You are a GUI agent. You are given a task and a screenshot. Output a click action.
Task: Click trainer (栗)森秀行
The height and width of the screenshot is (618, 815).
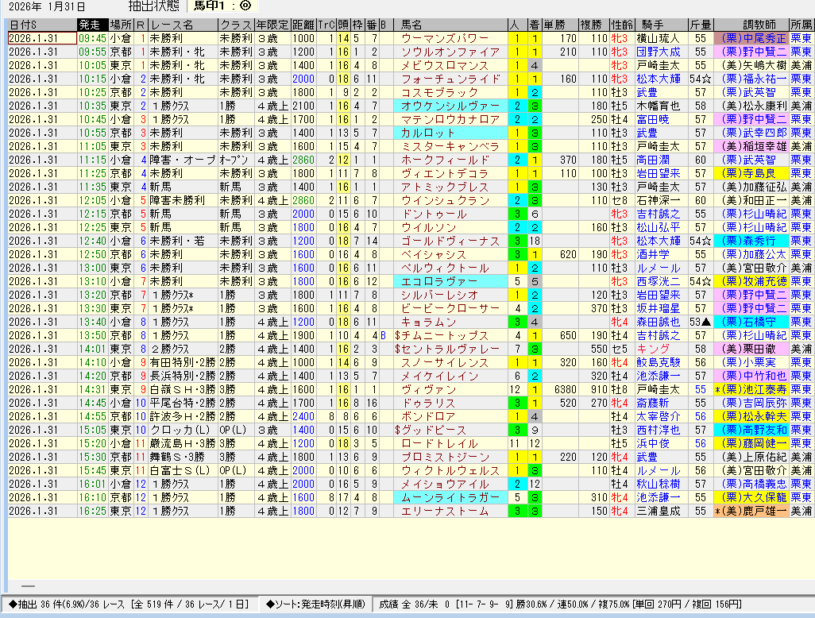click(x=751, y=241)
